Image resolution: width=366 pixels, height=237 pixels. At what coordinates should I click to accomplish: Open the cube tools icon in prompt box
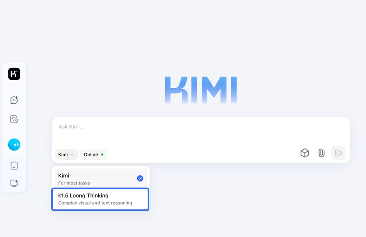[305, 153]
